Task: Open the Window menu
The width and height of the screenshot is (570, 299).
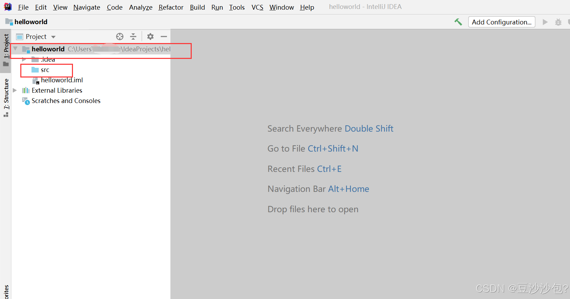Action: coord(282,7)
